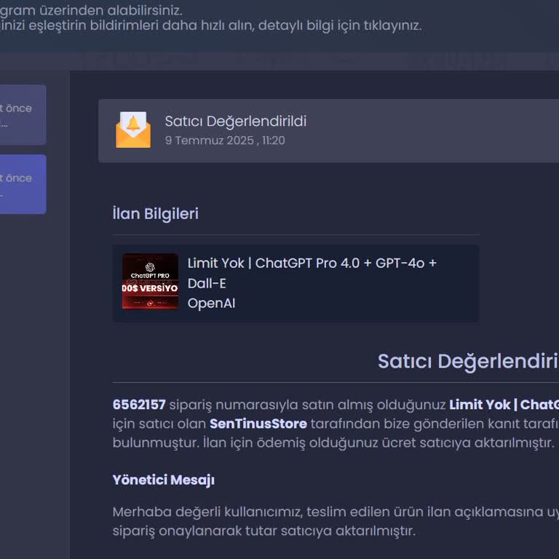Click the 'İlan için ödemiş olduğunuz ücret' sentence
This screenshot has width=559, height=559.
(x=378, y=443)
